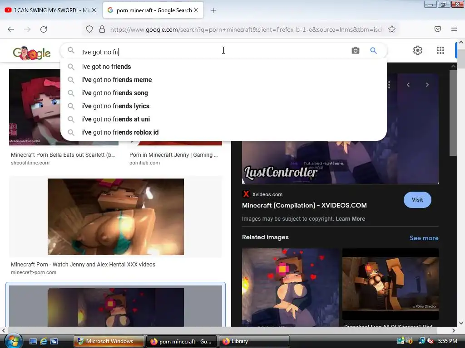Click 'See more' next to Related images
The height and width of the screenshot is (348, 465).
(424, 238)
